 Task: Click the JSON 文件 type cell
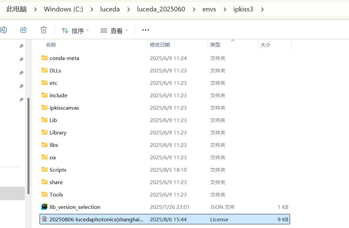(x=222, y=207)
